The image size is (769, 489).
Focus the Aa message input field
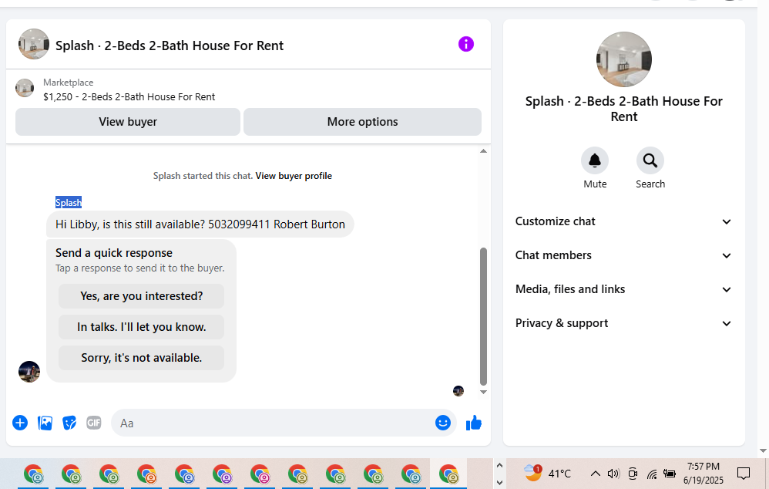(x=274, y=423)
